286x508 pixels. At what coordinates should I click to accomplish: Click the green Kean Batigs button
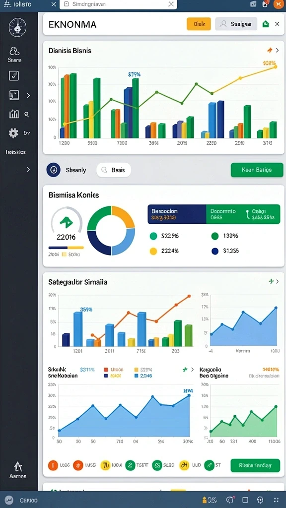[257, 170]
